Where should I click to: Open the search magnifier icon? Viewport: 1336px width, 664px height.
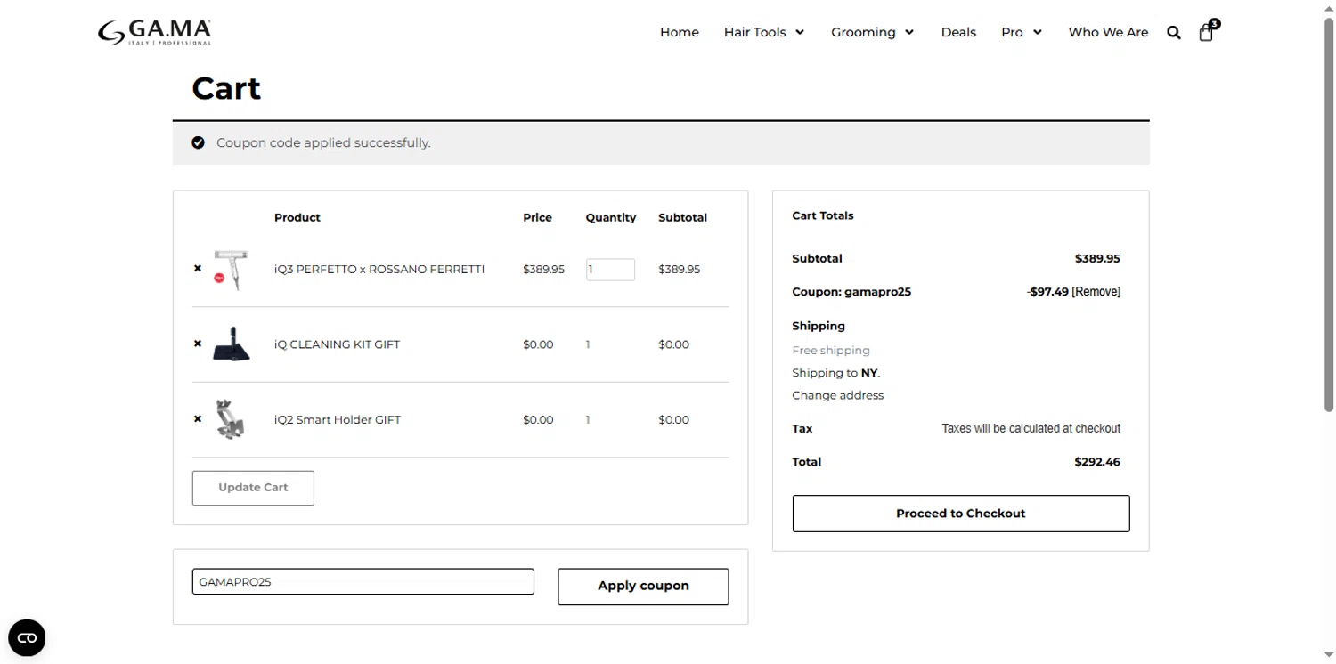click(1174, 33)
